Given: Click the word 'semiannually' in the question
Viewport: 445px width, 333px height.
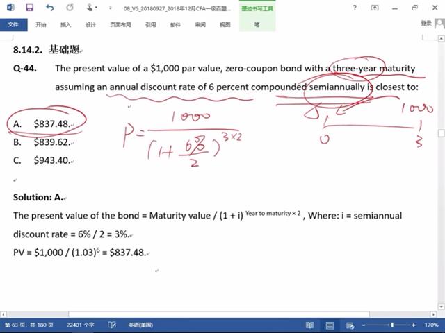Looking at the screenshot, I should click(337, 87).
